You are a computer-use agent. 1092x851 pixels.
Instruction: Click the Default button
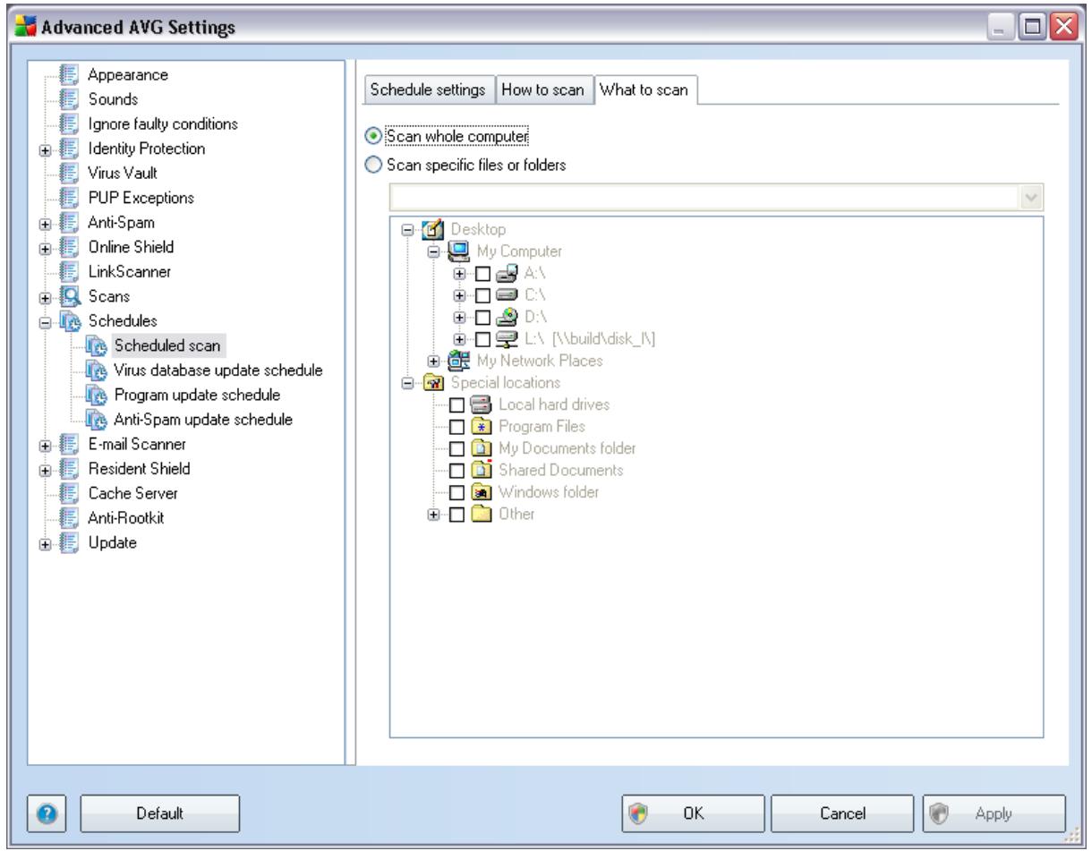(x=161, y=813)
